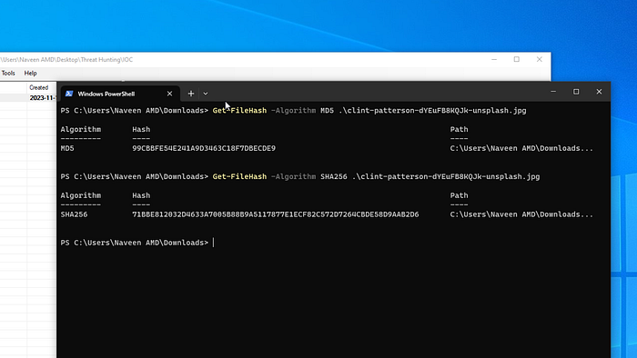The height and width of the screenshot is (358, 637).
Task: Click the MD5 label under Algorithm column
Action: pyautogui.click(x=67, y=148)
